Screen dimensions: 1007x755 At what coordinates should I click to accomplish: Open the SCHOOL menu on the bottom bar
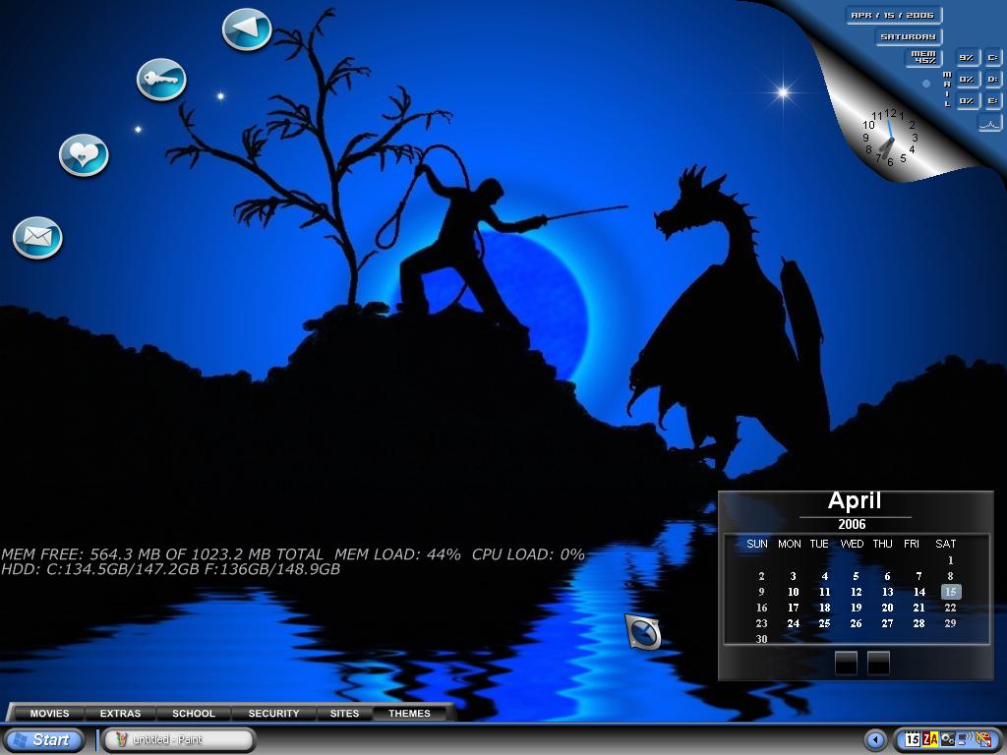(194, 714)
